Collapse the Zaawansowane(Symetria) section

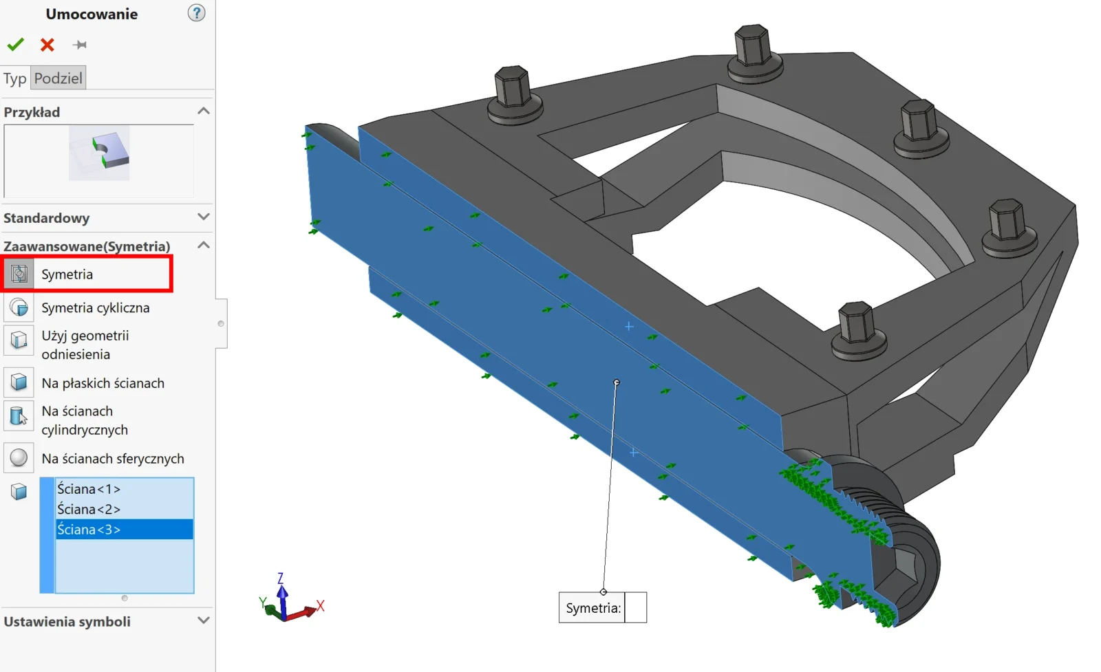click(x=204, y=245)
